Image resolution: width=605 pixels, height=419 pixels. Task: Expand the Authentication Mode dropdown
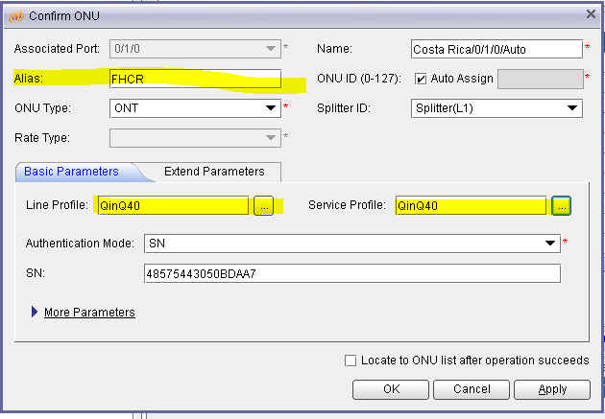(549, 244)
